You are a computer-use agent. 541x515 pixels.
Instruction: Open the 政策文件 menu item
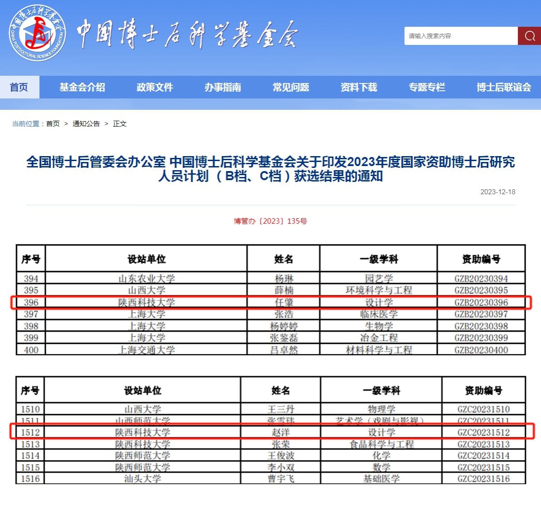(155, 87)
